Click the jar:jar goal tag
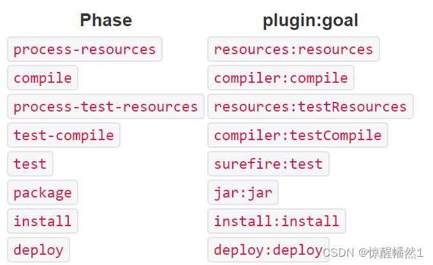This screenshot has width=433, height=265. click(243, 192)
